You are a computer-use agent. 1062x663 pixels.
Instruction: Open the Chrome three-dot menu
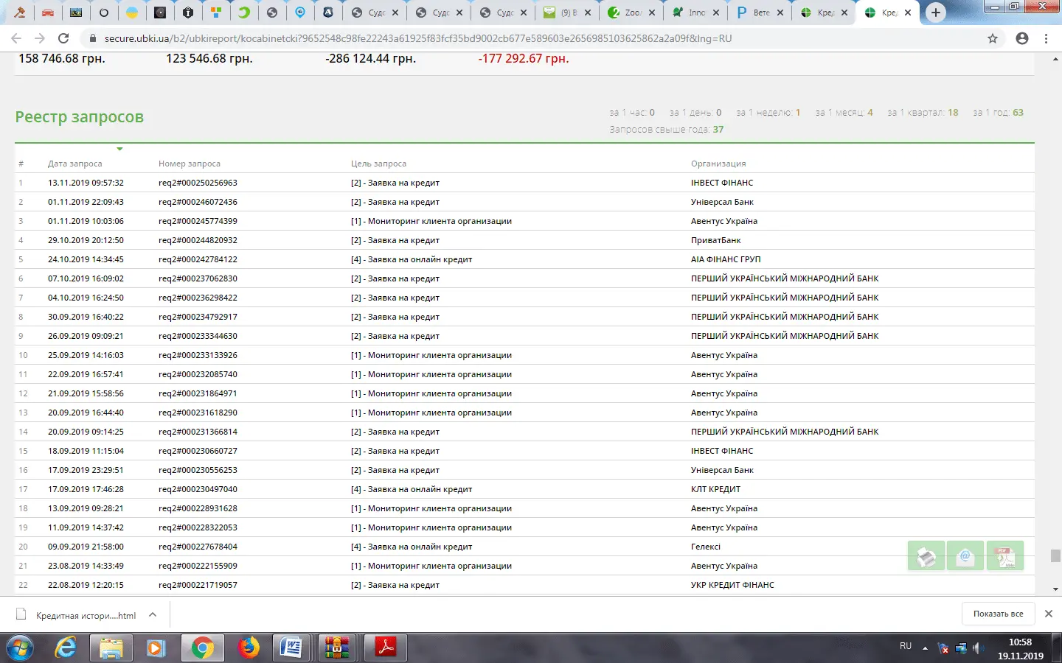click(1047, 38)
